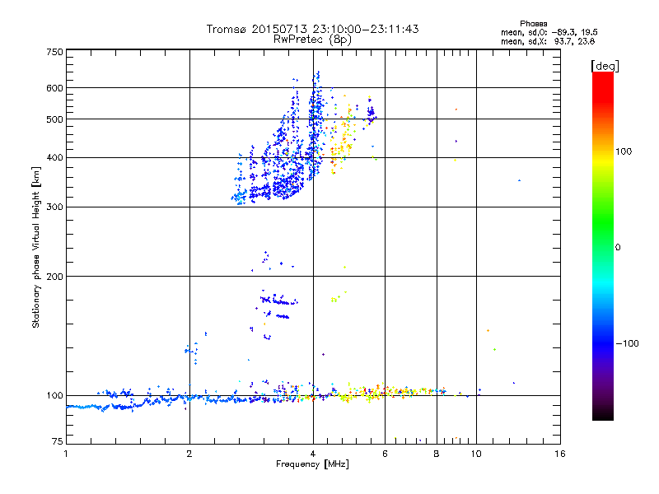Click the y-axis tick label '300'

[x=54, y=207]
